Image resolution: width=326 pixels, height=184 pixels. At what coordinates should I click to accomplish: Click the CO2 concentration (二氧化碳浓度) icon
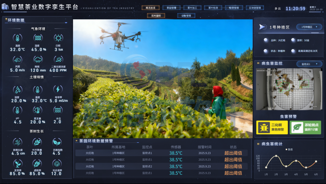tap(58, 60)
